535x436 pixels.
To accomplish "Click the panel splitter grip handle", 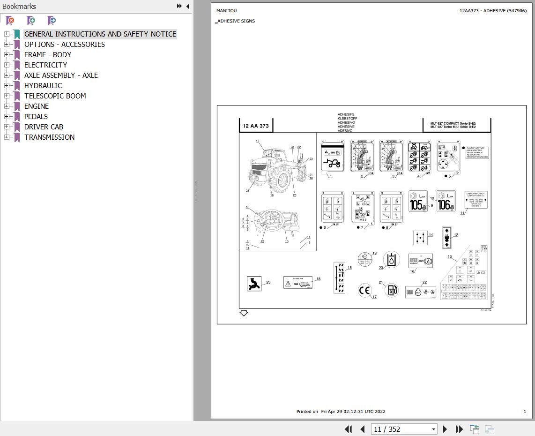I will (x=195, y=193).
